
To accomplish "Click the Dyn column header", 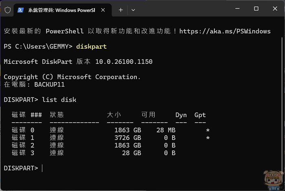I will [181, 115].
